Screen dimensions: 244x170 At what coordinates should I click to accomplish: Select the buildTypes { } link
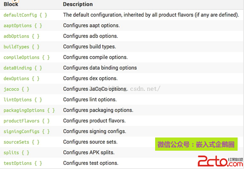pos(21,47)
